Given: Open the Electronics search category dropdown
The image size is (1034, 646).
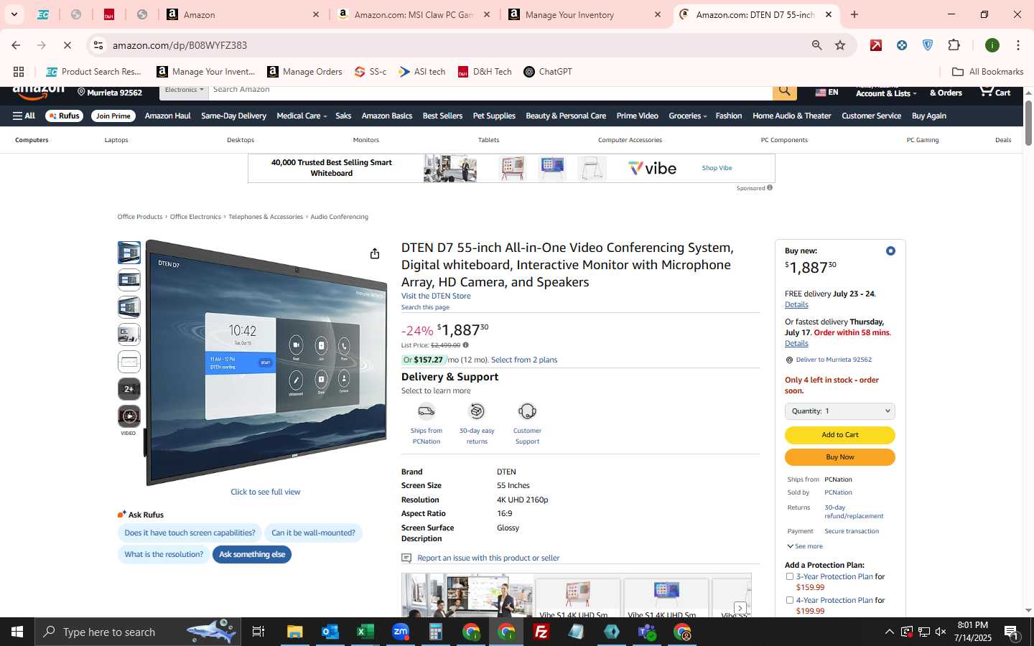Looking at the screenshot, I should pos(184,90).
